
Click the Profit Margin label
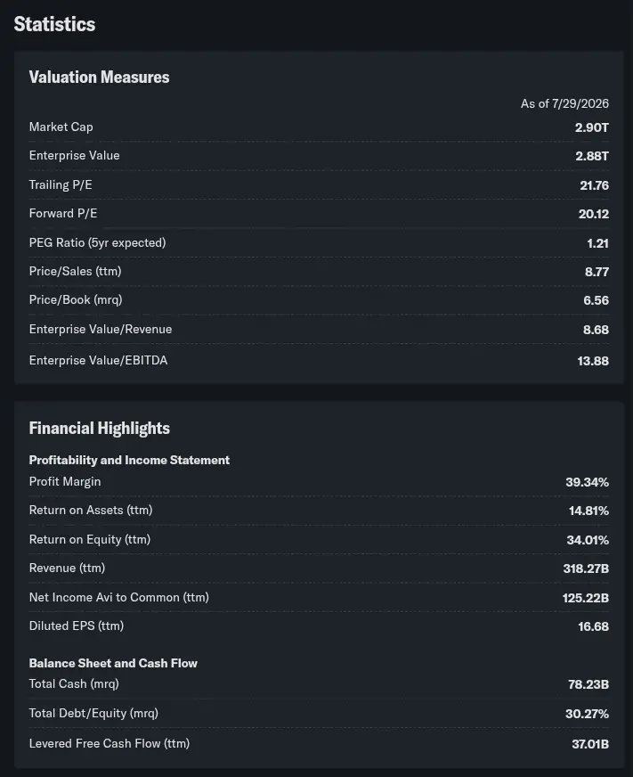click(65, 482)
